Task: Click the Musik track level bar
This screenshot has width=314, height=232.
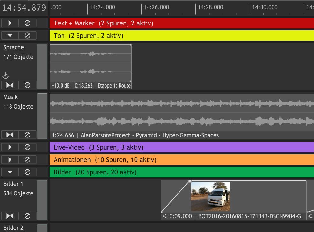Action: click(42, 116)
